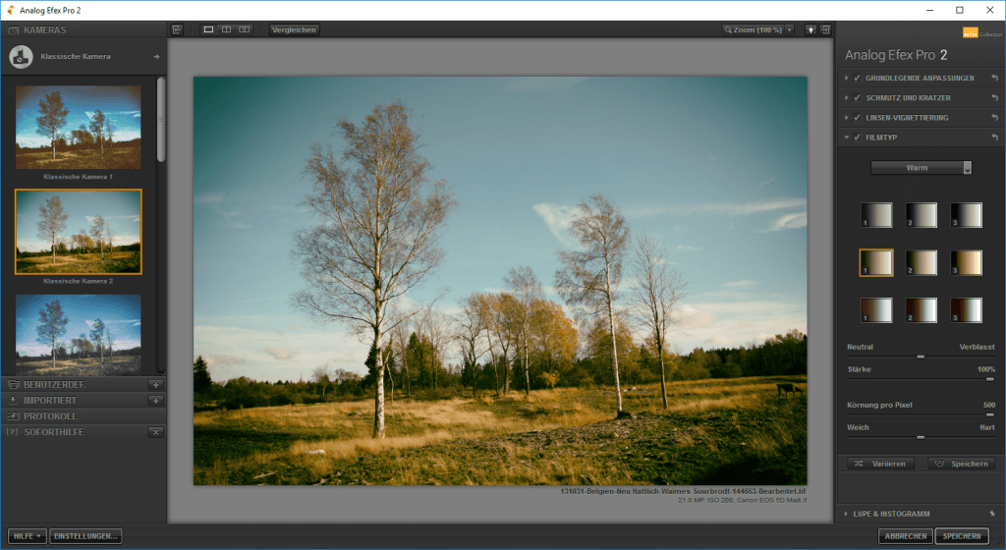
Task: Click the Einstellungen... button
Action: (x=86, y=536)
